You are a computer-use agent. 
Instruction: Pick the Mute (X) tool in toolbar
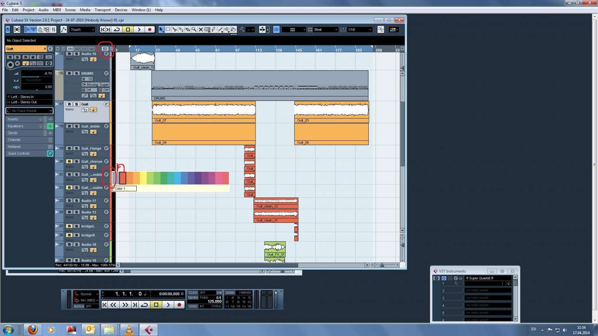click(x=201, y=29)
